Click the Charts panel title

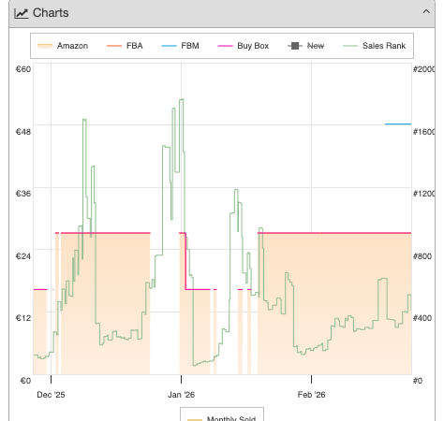(51, 13)
